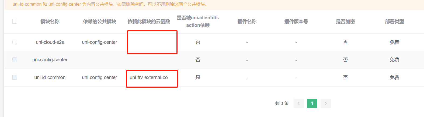Click the 模块名称 column header

click(50, 22)
